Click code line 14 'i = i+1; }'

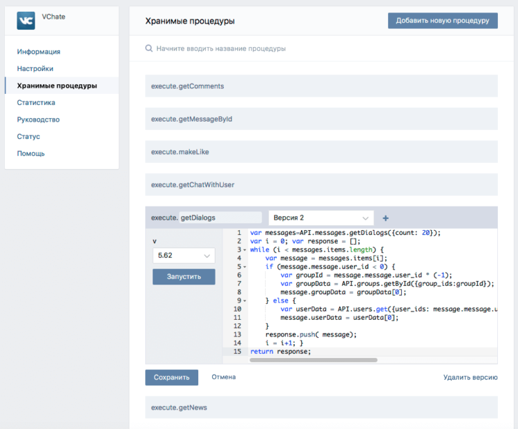(x=284, y=343)
